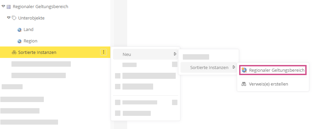Select Regionaler Geltungsbereich label in the submenu
The width and height of the screenshot is (312, 129).
(277, 70)
